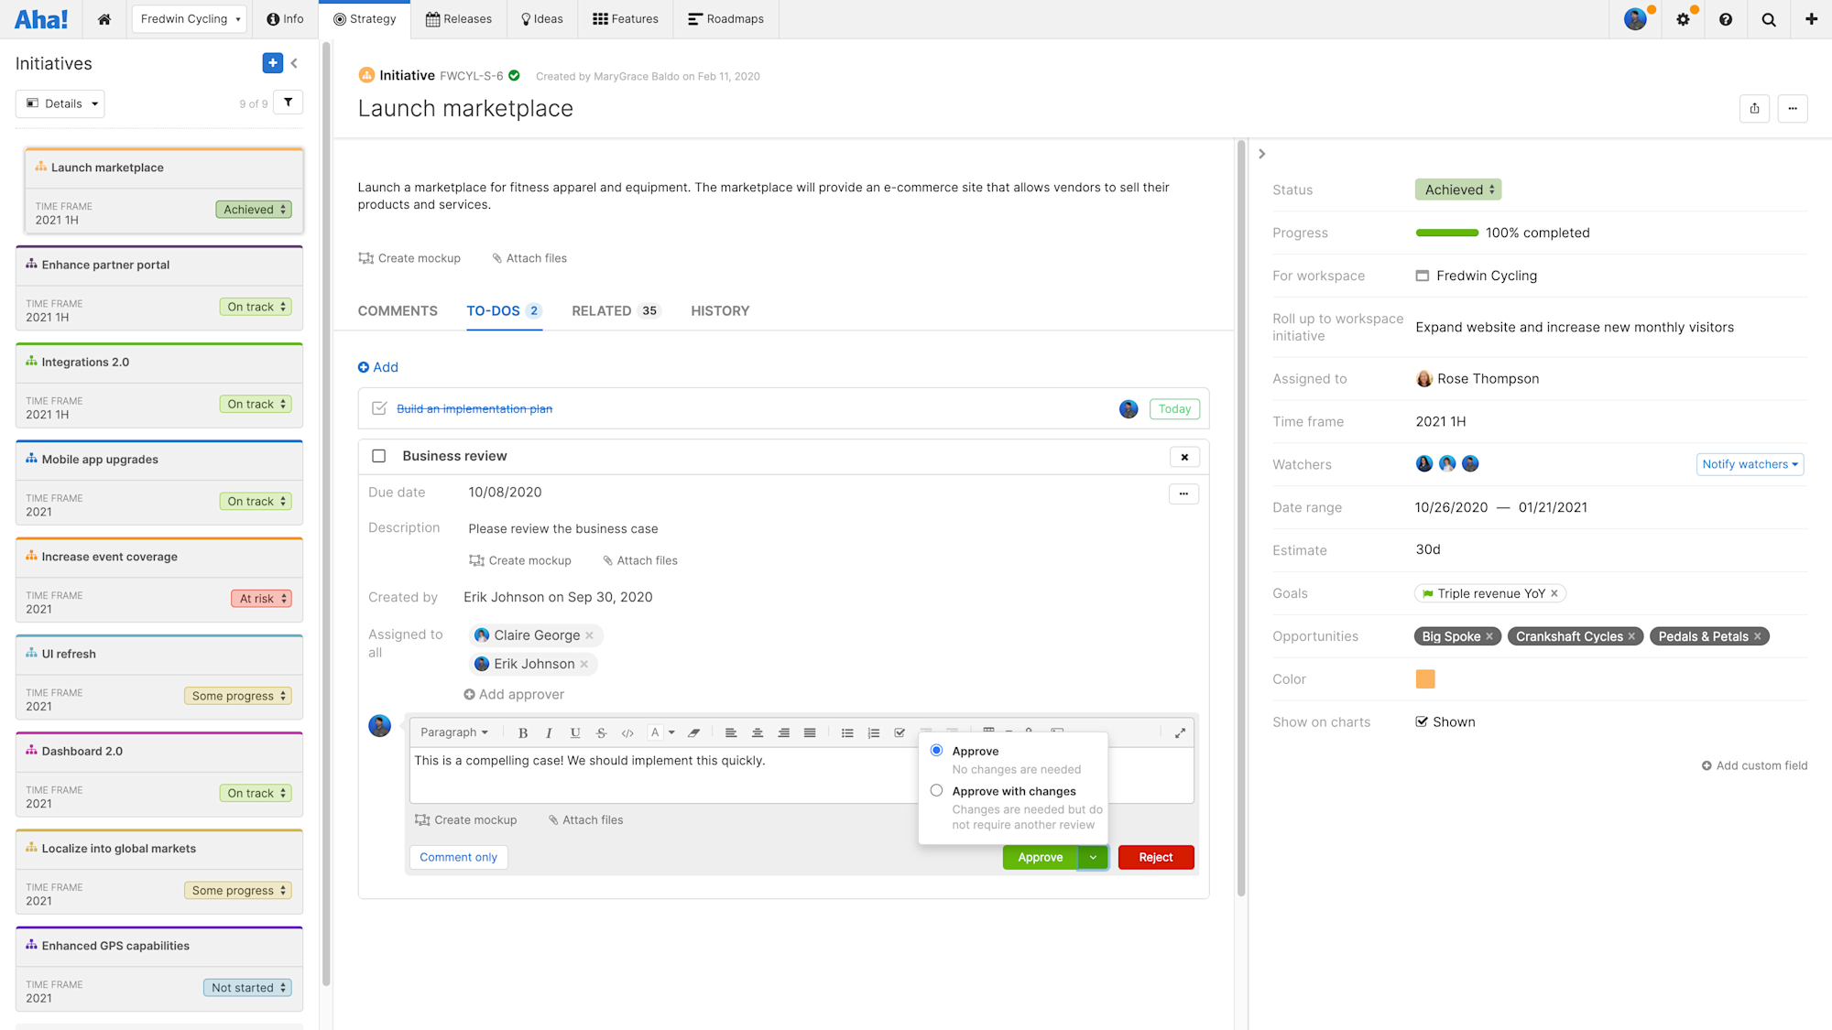The height and width of the screenshot is (1030, 1832).
Task: Open search using the magnifier icon
Action: 1768,18
